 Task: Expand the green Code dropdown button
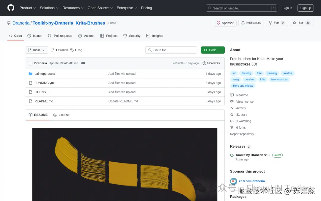coord(213,50)
